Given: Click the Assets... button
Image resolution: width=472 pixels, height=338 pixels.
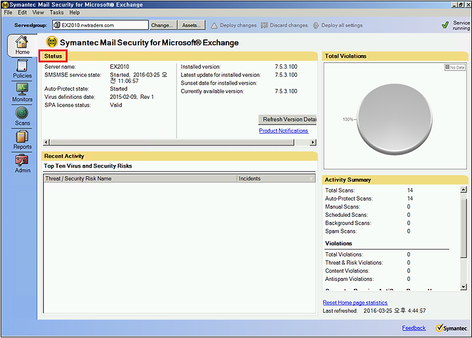Looking at the screenshot, I should tap(191, 26).
